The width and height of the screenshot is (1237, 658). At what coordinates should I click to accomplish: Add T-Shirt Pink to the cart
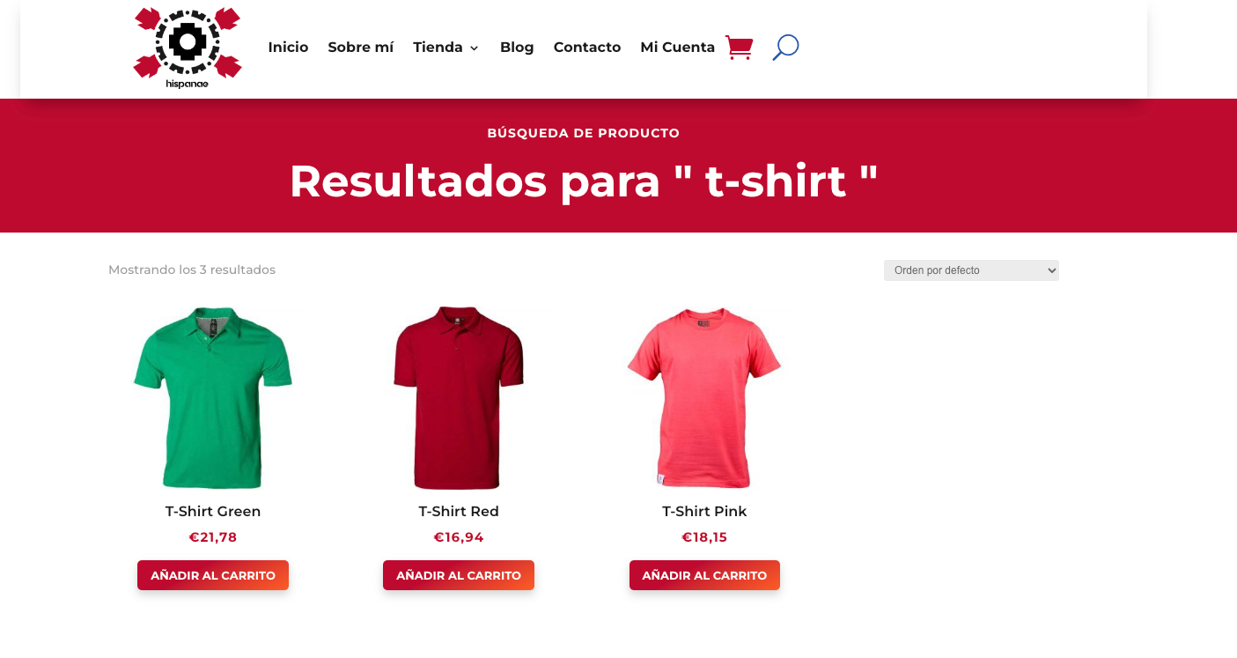pos(704,575)
